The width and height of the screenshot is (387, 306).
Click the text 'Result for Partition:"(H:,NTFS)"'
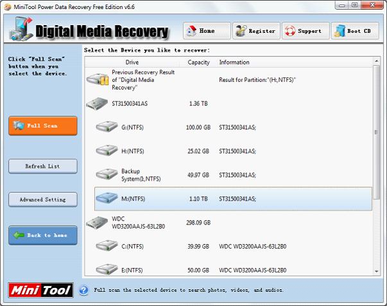point(257,80)
